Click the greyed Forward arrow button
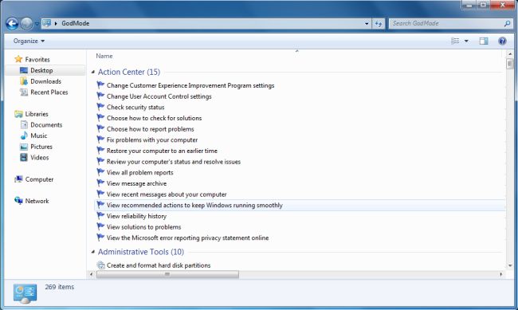This screenshot has width=518, height=310. (27, 23)
